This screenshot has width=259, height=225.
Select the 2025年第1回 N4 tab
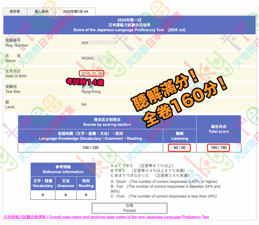pyautogui.click(x=75, y=12)
